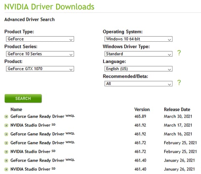The image size is (201, 174).
Task: Click help question mark beside Recommended/Beta
Action: (179, 83)
